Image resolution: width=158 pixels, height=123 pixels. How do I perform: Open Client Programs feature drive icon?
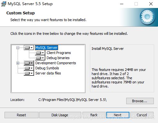(40, 53)
